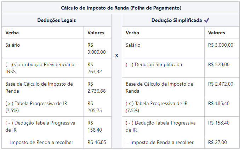The image size is (240, 150).
Task: Click the Valores header under Dedução Simplificada
Action: [216, 33]
